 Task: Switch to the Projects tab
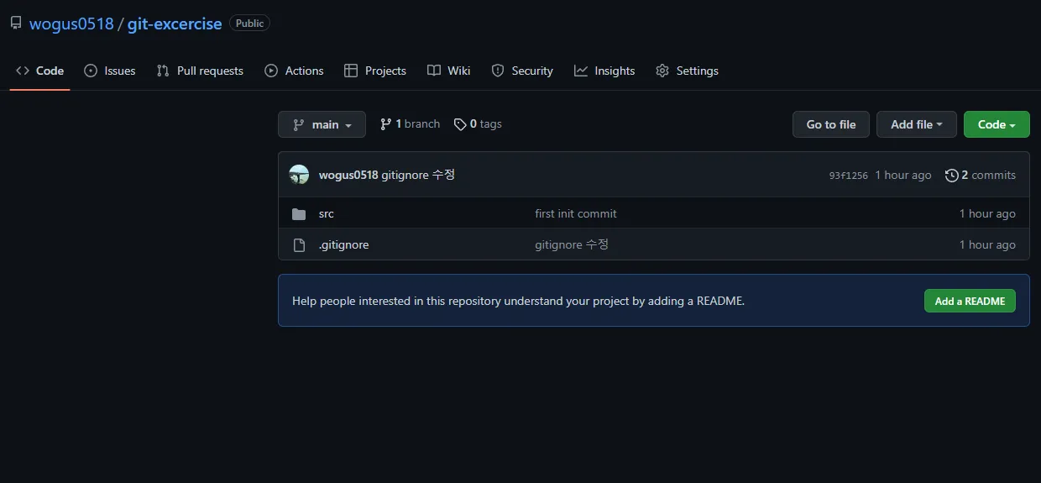pyautogui.click(x=375, y=71)
